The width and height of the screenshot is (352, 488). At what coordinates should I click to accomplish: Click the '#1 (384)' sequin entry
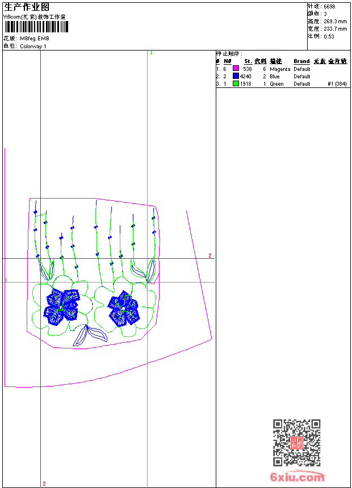pyautogui.click(x=337, y=84)
